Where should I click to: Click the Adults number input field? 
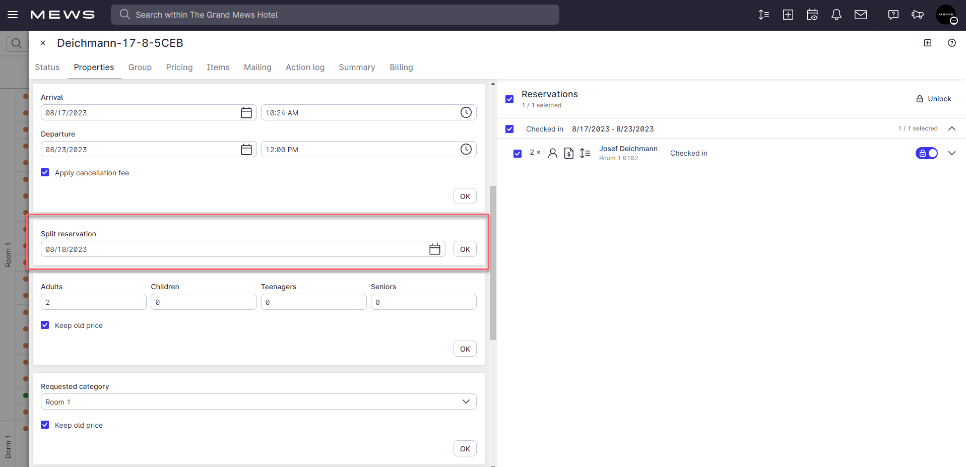[x=94, y=302]
